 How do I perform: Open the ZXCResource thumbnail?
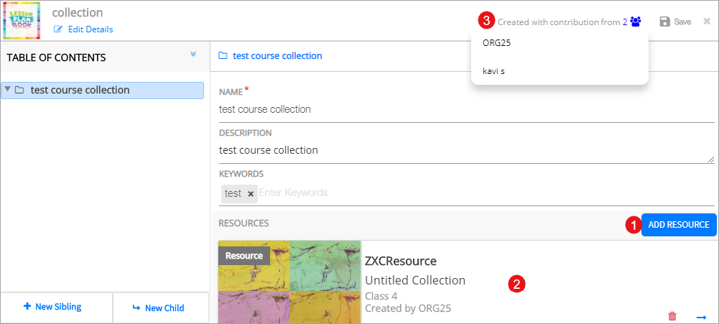click(289, 282)
